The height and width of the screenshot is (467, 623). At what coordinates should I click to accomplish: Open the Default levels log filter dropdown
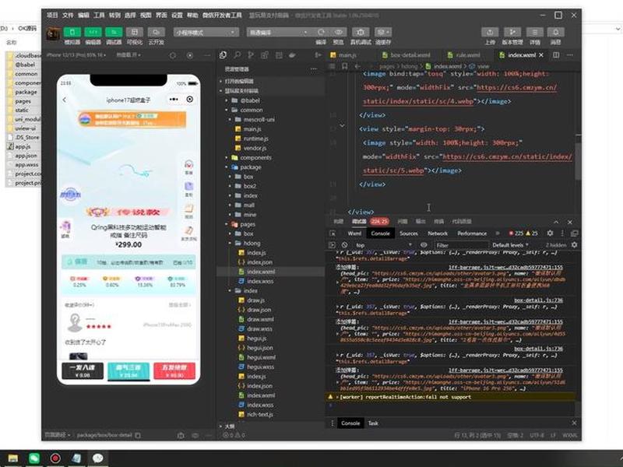point(510,245)
